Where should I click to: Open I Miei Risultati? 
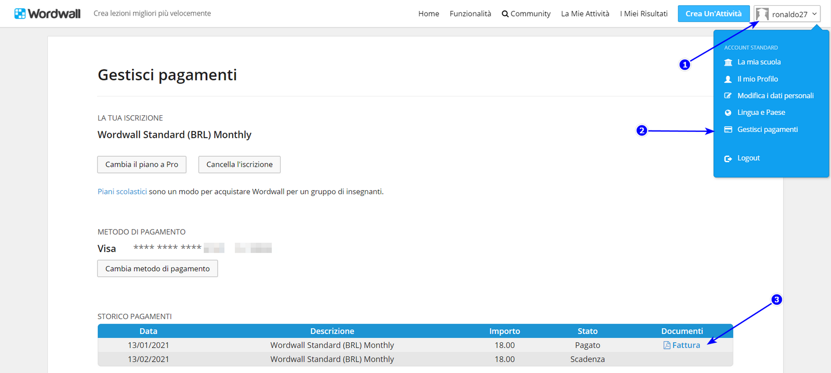click(644, 14)
